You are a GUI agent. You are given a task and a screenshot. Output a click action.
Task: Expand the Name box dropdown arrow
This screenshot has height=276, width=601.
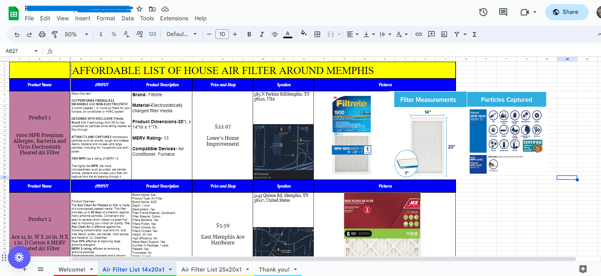[x=36, y=51]
